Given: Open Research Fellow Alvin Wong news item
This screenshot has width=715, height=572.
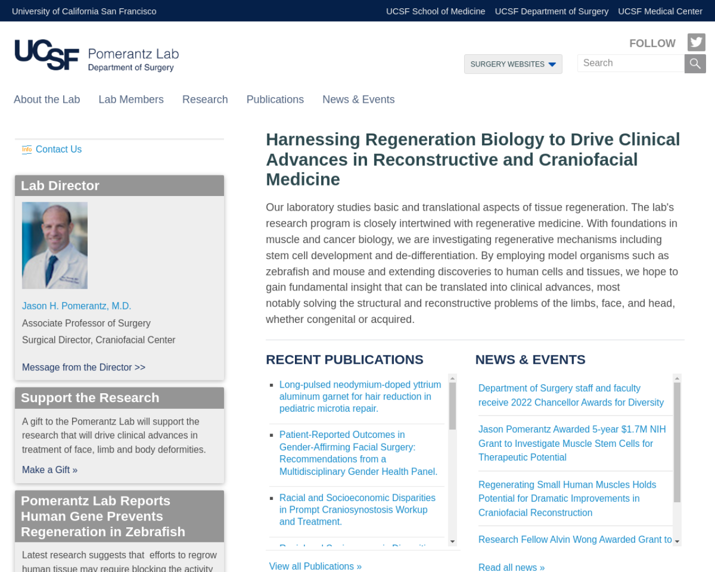Looking at the screenshot, I should 575,540.
